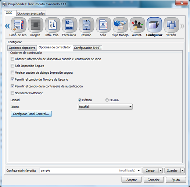Open the Opciones dispositivo tab
Screen dimensions: 190x187
click(22, 48)
